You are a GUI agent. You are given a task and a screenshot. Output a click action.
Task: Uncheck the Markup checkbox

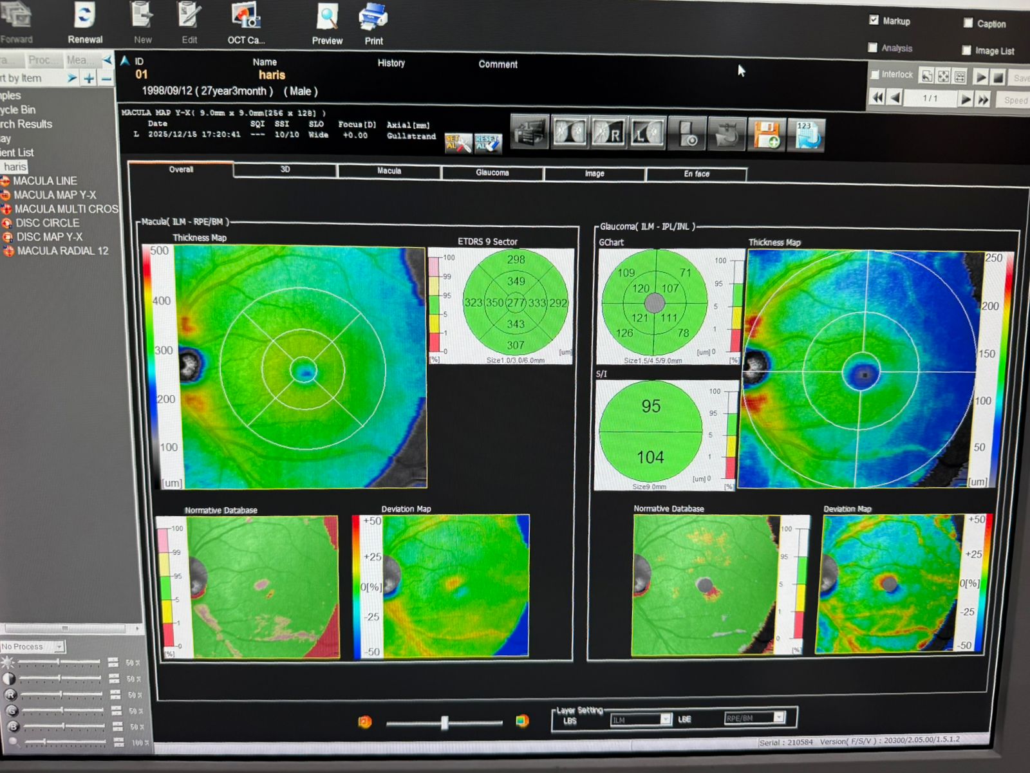point(874,20)
